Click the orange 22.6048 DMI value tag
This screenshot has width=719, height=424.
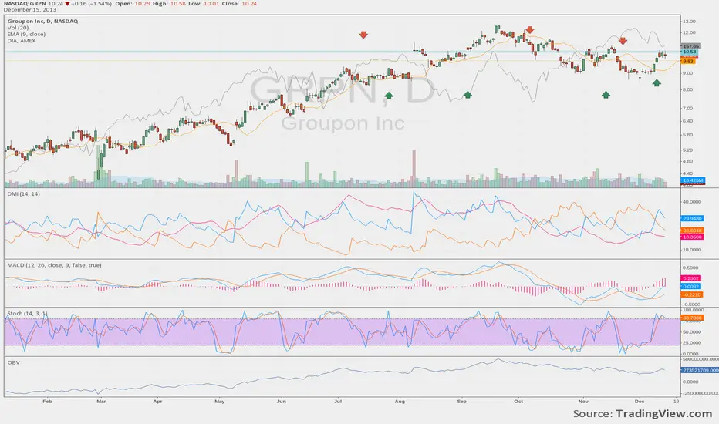(x=692, y=230)
